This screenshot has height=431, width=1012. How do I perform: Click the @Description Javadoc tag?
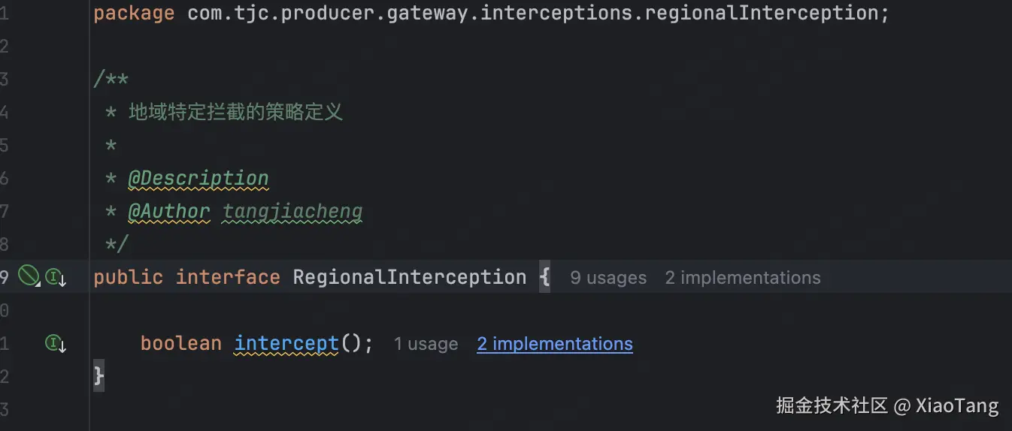pos(198,178)
